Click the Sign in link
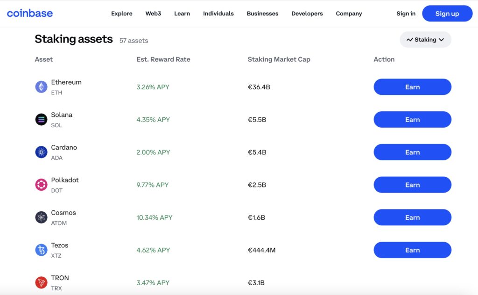Image resolution: width=478 pixels, height=295 pixels. 406,14
